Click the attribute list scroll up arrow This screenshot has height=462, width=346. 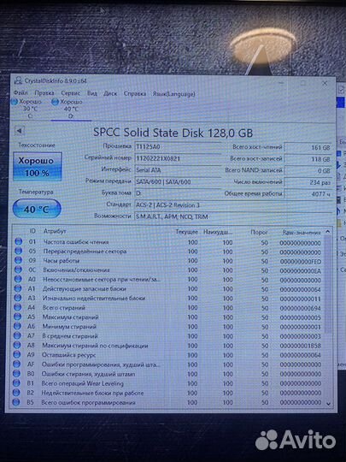click(328, 232)
